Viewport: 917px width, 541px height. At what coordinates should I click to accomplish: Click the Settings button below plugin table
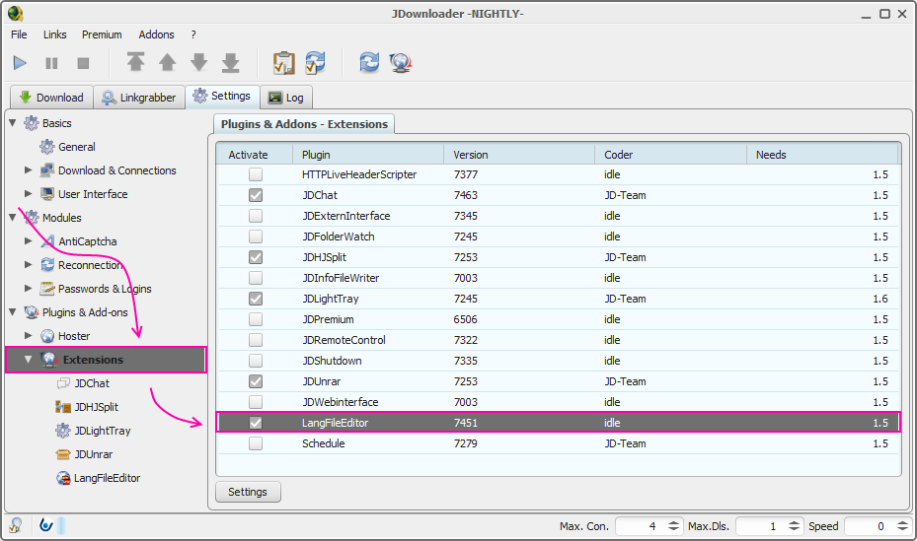pyautogui.click(x=248, y=492)
